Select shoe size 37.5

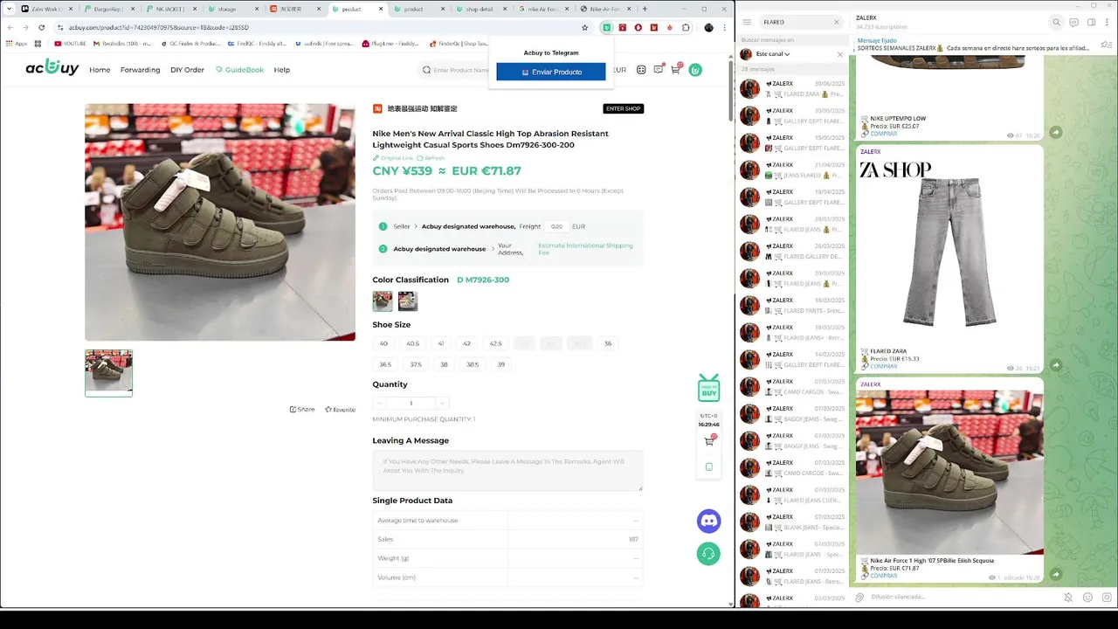click(x=416, y=364)
